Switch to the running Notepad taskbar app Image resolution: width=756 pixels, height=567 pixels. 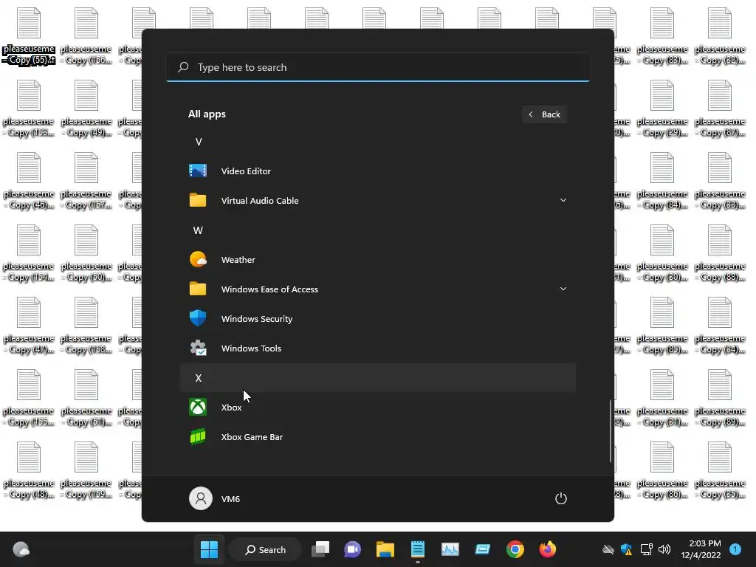tap(418, 549)
